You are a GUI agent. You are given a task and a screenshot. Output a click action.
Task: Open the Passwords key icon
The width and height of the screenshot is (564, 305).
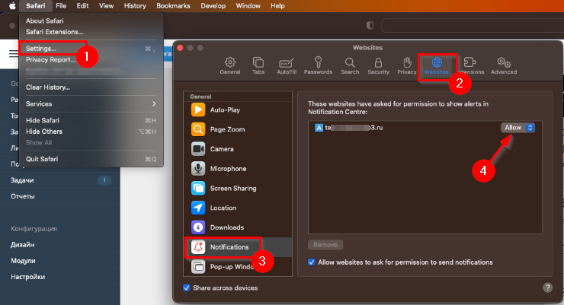[318, 64]
